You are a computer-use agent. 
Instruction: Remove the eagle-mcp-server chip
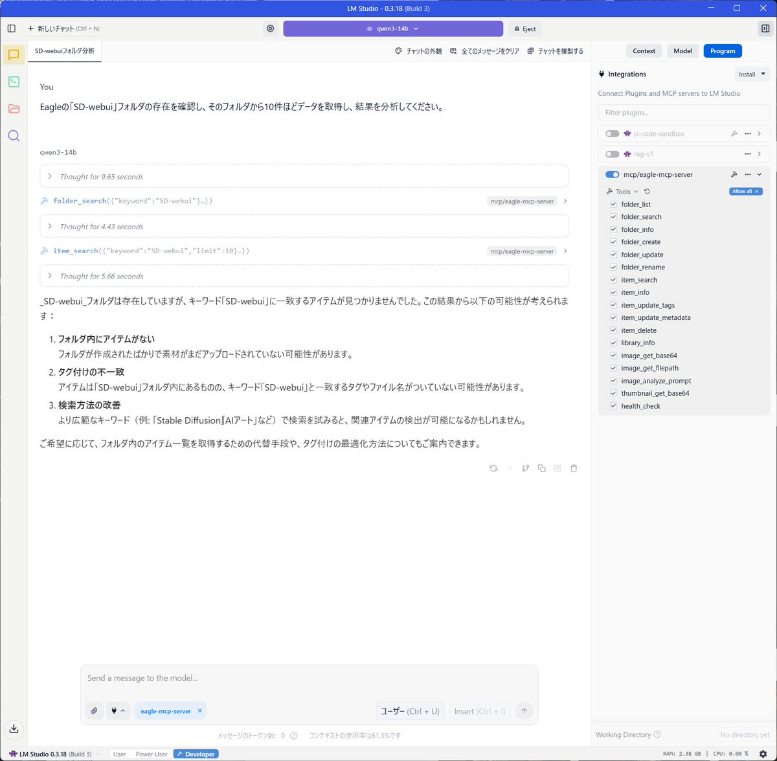(x=200, y=710)
